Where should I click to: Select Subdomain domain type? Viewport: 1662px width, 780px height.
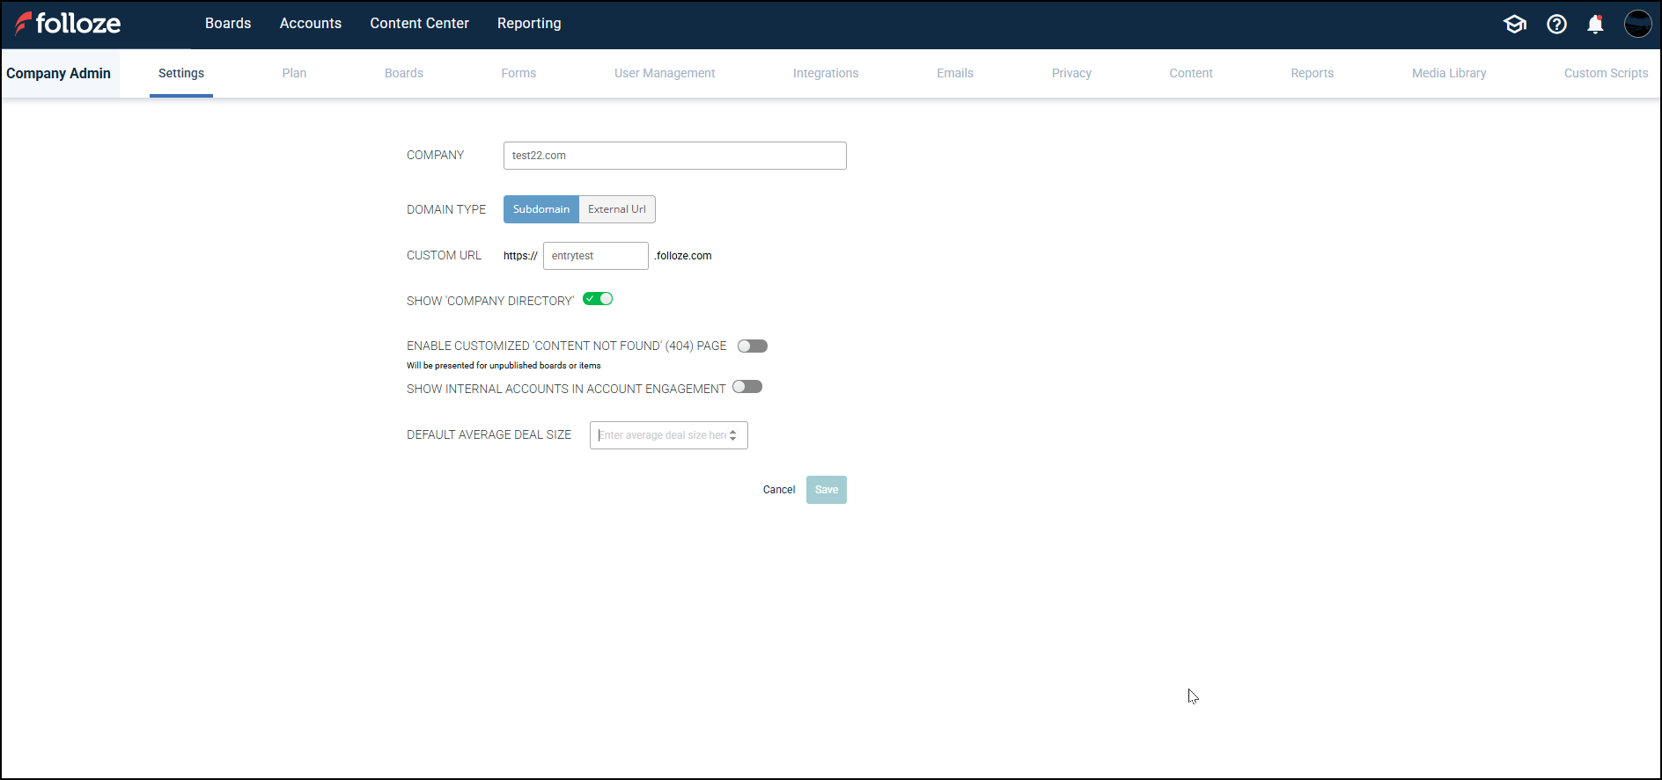pyautogui.click(x=541, y=209)
